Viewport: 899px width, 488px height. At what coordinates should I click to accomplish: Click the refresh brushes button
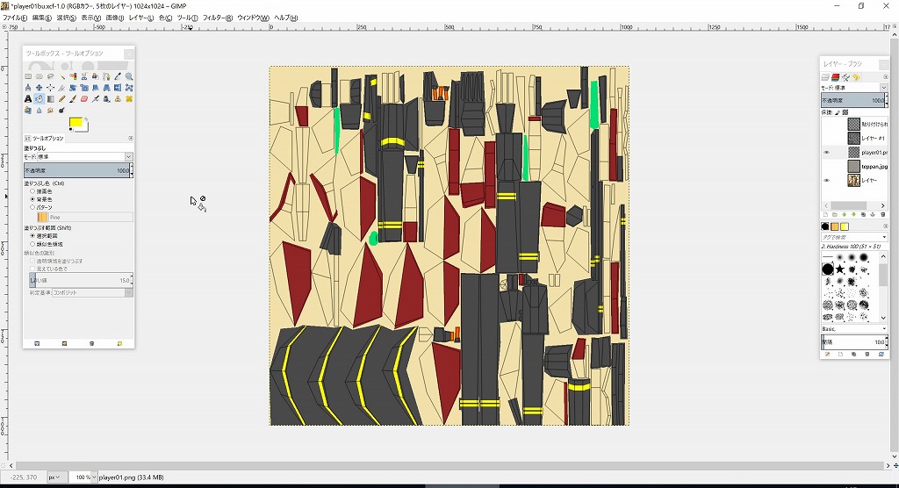click(881, 354)
